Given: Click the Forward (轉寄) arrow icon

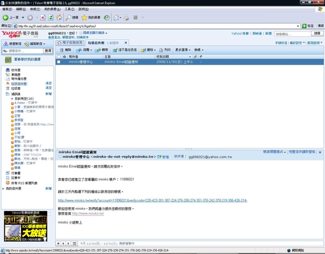Looking at the screenshot, I should (97, 50).
